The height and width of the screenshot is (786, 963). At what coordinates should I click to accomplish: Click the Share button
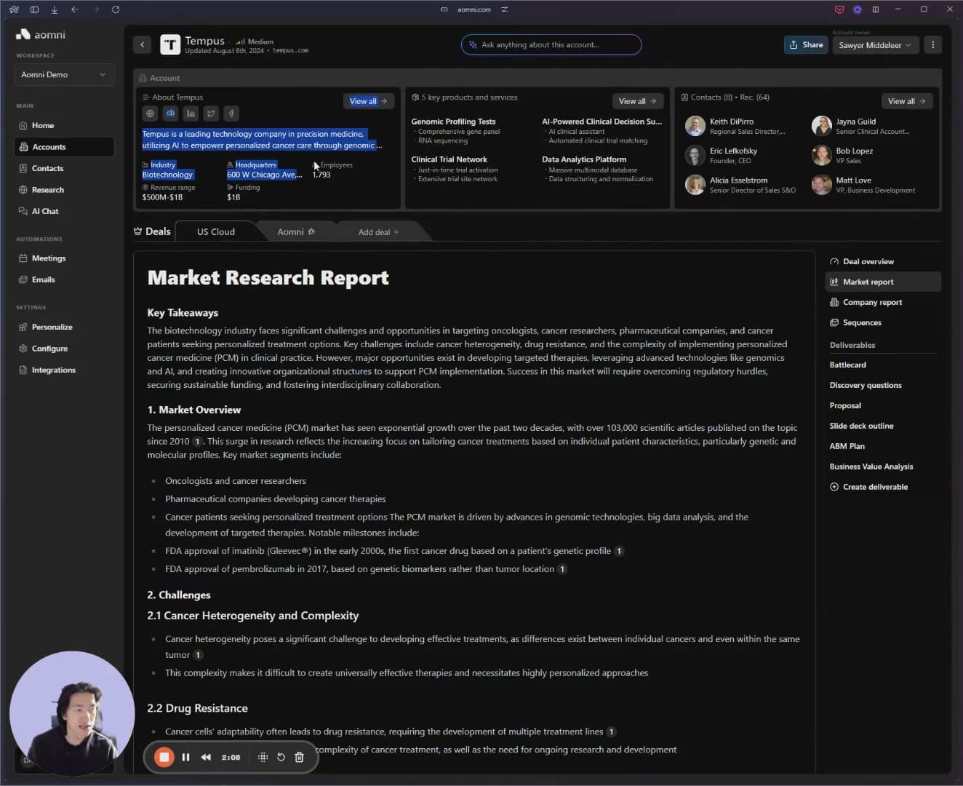pos(806,45)
